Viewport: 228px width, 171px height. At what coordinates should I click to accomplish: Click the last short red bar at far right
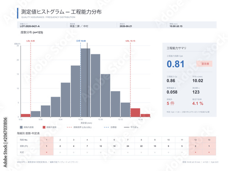point(145,115)
